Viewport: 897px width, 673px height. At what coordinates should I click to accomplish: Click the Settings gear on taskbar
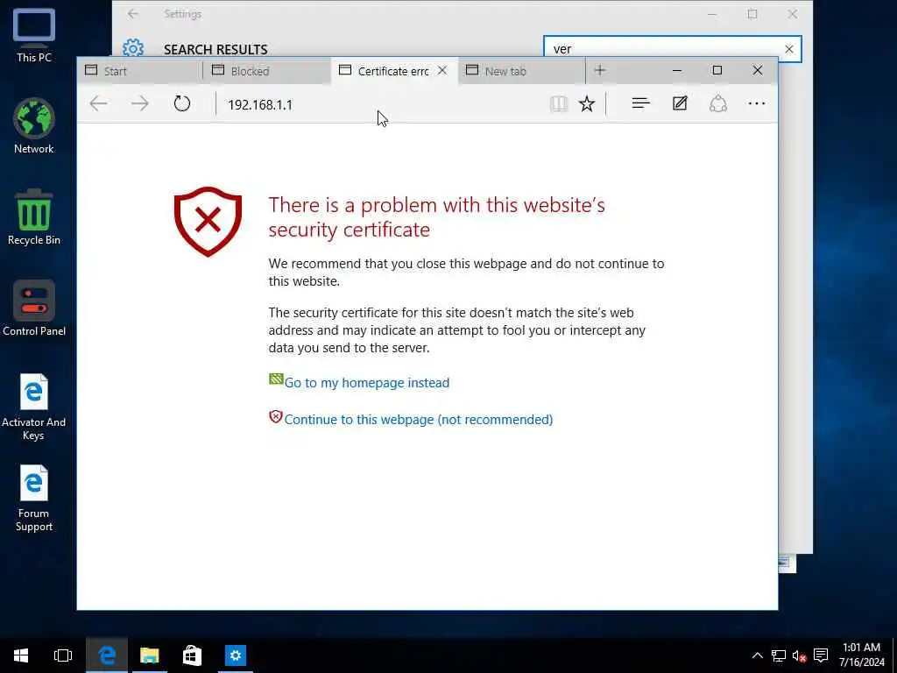point(235,655)
